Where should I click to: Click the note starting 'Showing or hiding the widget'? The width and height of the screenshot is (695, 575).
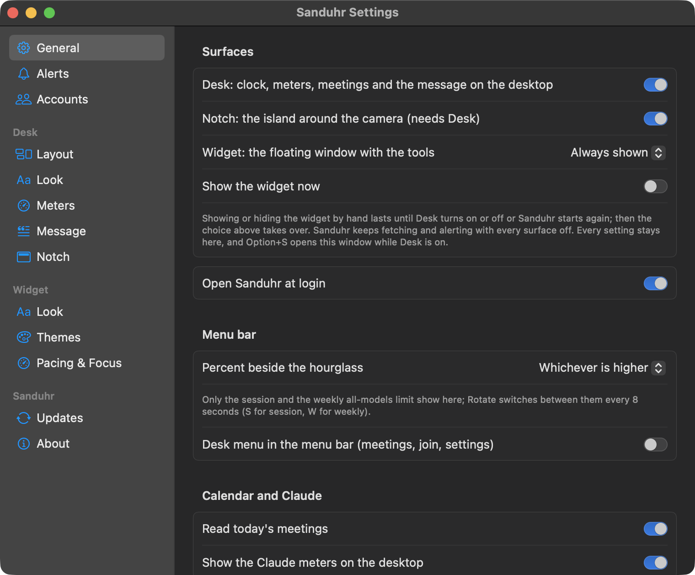pyautogui.click(x=431, y=230)
